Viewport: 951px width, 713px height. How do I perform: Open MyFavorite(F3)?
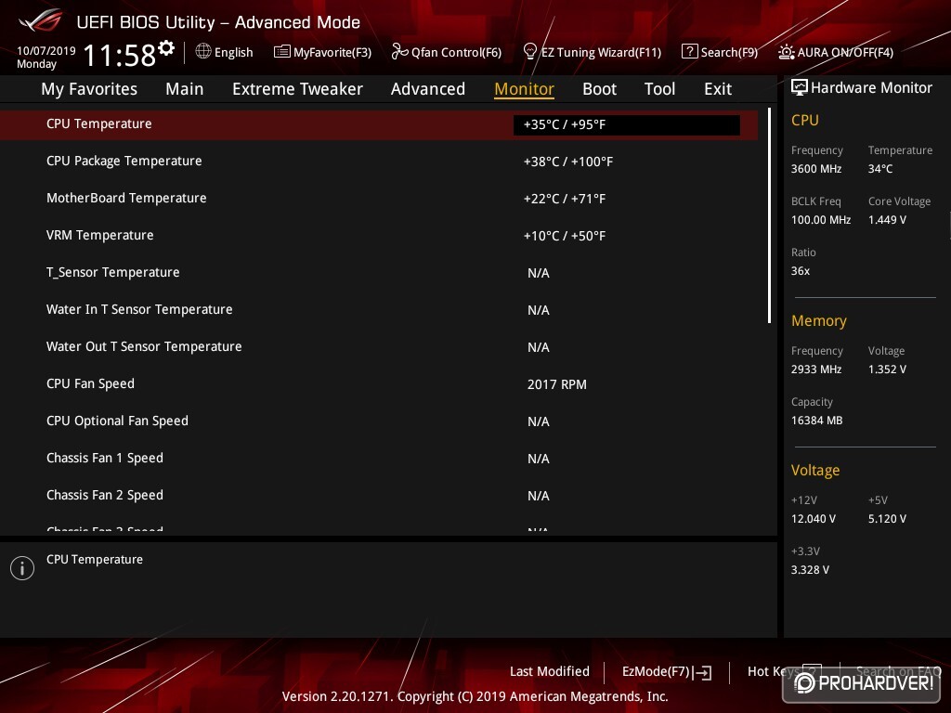(x=332, y=52)
